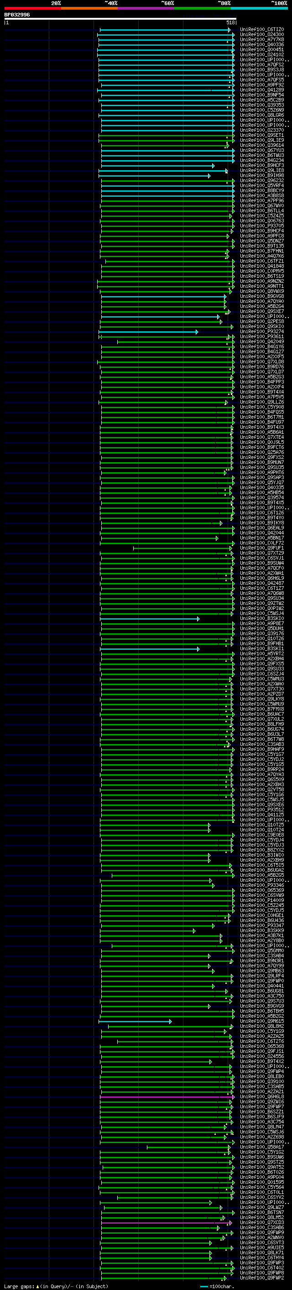This screenshot has width=292, height=1290.
Task: Select the UniRef100_B6TSN7 label
Action: [261, 1213]
